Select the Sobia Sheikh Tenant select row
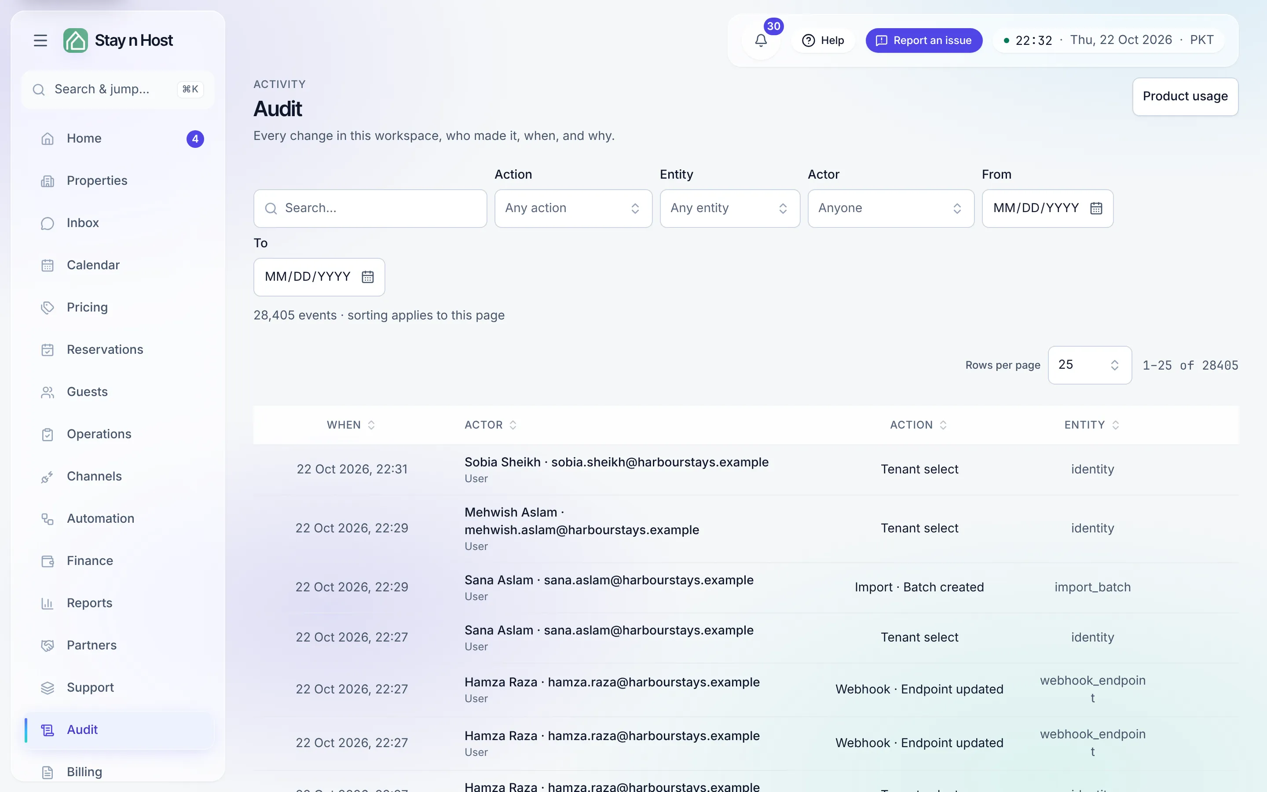 (x=746, y=470)
